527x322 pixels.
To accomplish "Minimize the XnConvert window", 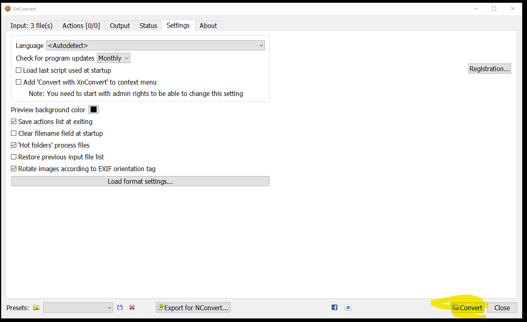I will (475, 9).
